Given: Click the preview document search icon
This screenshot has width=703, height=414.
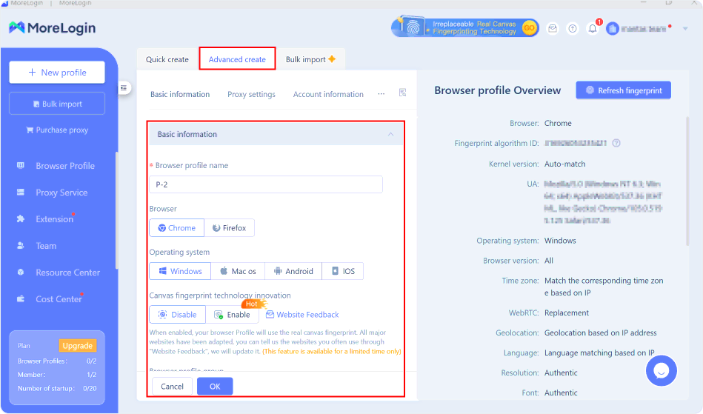Looking at the screenshot, I should (x=402, y=93).
